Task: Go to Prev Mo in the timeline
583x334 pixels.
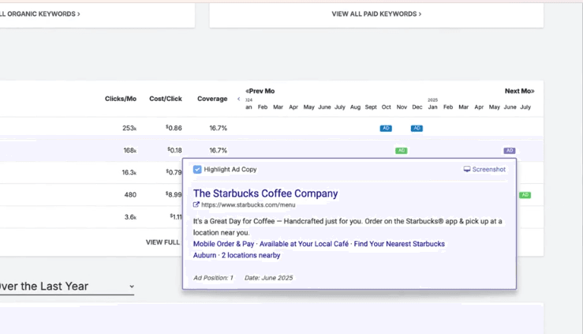Action: point(260,91)
